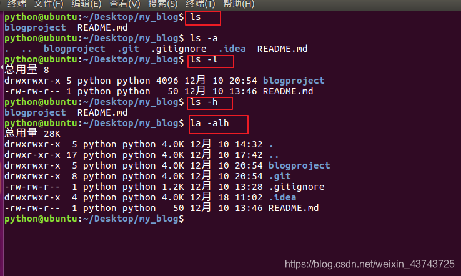This screenshot has height=276, width=461.
Task: Click 4096 size value in ls -l output
Action: [x=167, y=81]
